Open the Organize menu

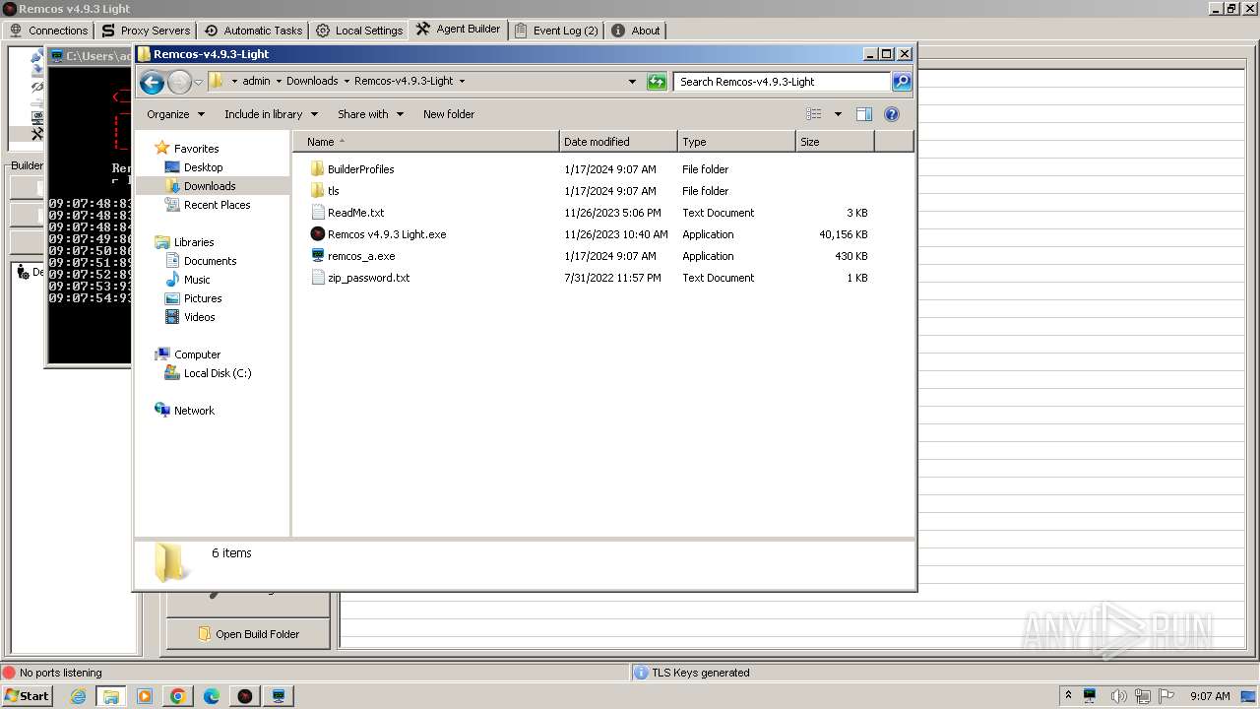pos(175,114)
